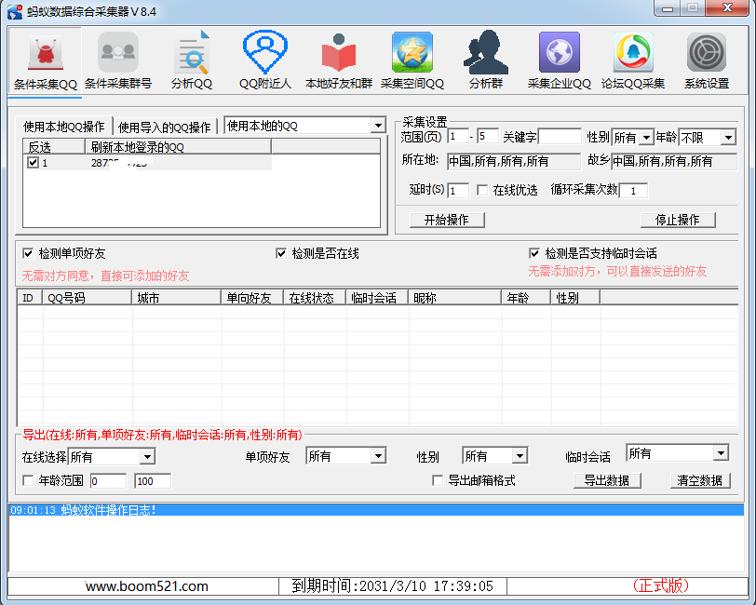This screenshot has height=605, width=756.
Task: Enable the 导出邮箱格式 checkbox
Action: click(x=438, y=480)
